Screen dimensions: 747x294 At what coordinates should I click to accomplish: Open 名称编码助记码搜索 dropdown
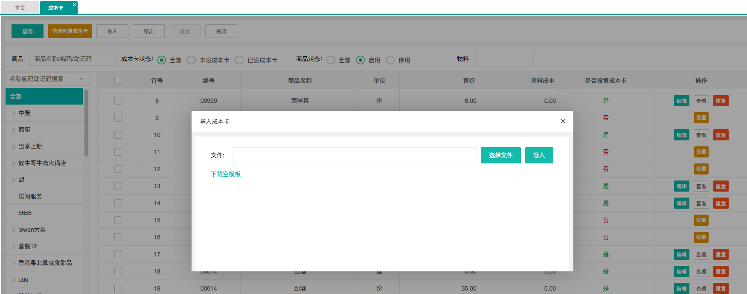pos(47,79)
